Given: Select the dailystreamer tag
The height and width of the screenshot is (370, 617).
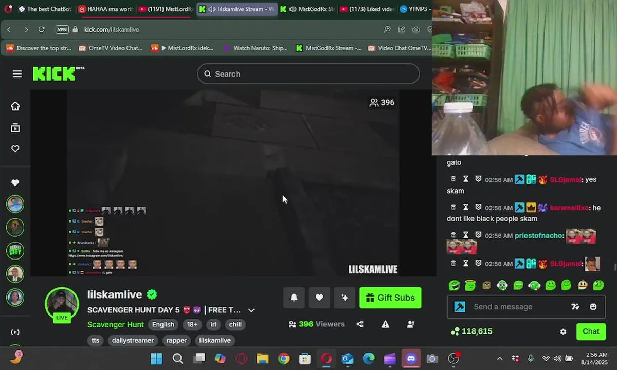Looking at the screenshot, I should coord(133,340).
